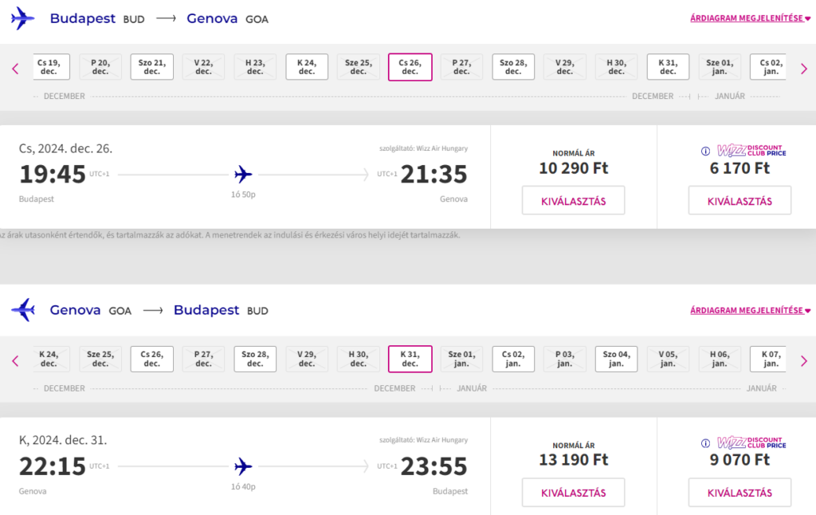Select return date Cs 02, jan.
Screen dimensions: 816x515
pyautogui.click(x=513, y=359)
